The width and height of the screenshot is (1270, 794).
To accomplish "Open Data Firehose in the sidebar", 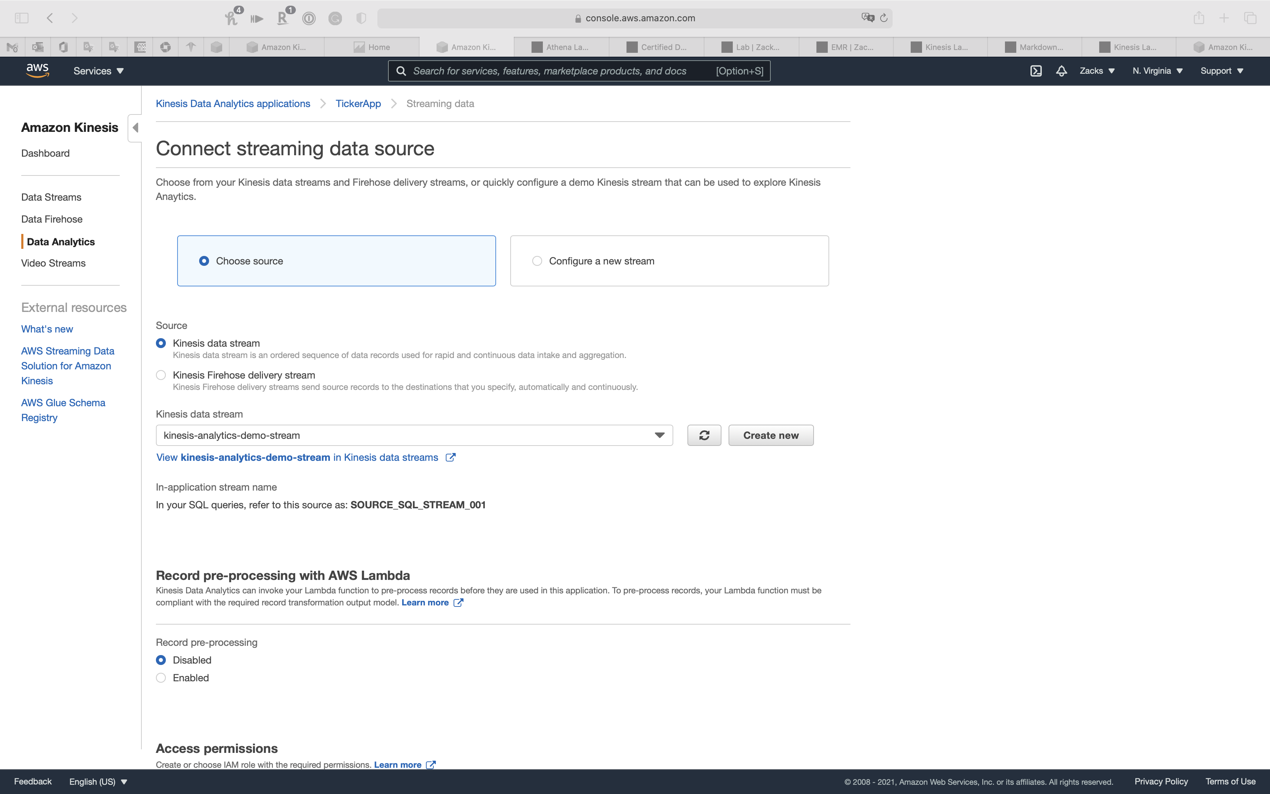I will click(51, 219).
